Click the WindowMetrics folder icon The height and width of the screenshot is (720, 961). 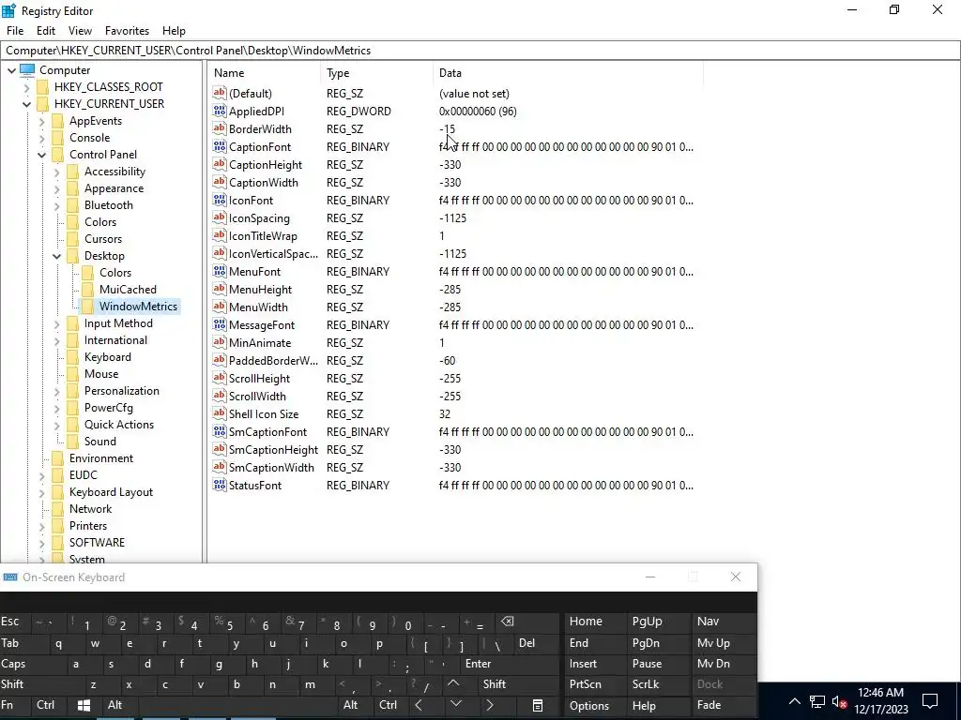pos(87,307)
